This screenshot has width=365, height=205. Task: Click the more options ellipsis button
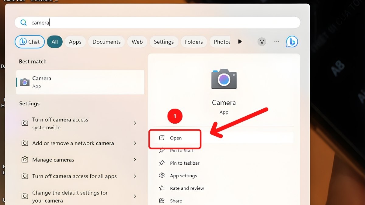[276, 42]
